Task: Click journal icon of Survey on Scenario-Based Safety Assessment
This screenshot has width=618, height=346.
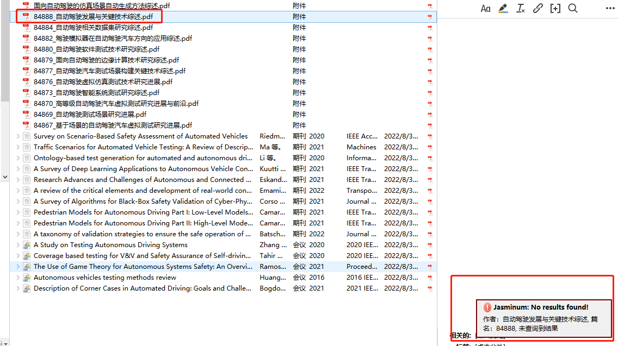Action: (x=27, y=136)
